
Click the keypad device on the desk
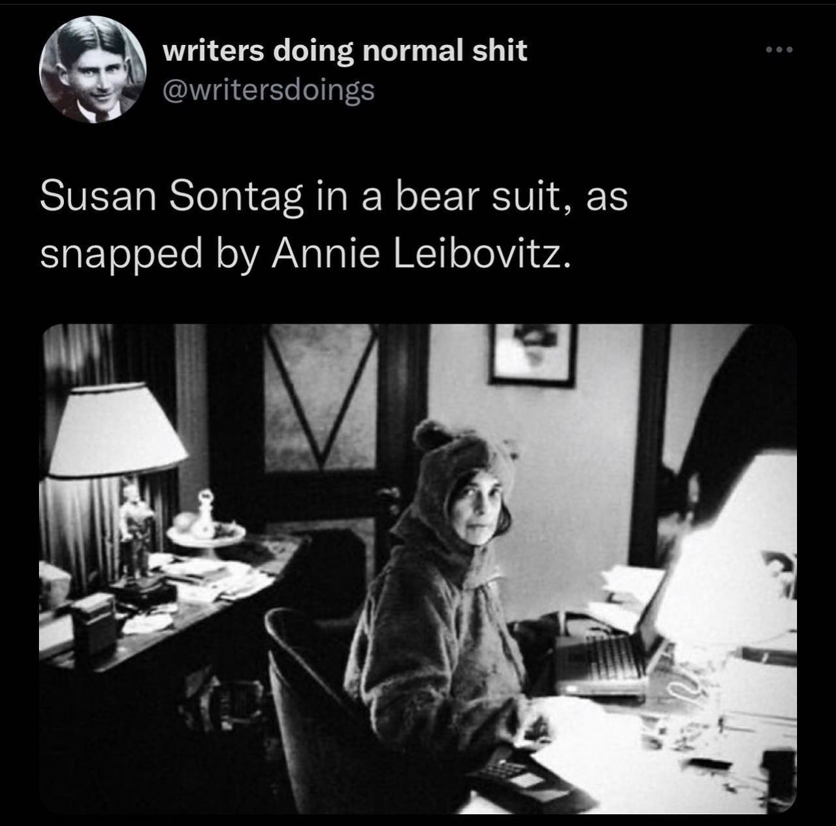tap(516, 776)
